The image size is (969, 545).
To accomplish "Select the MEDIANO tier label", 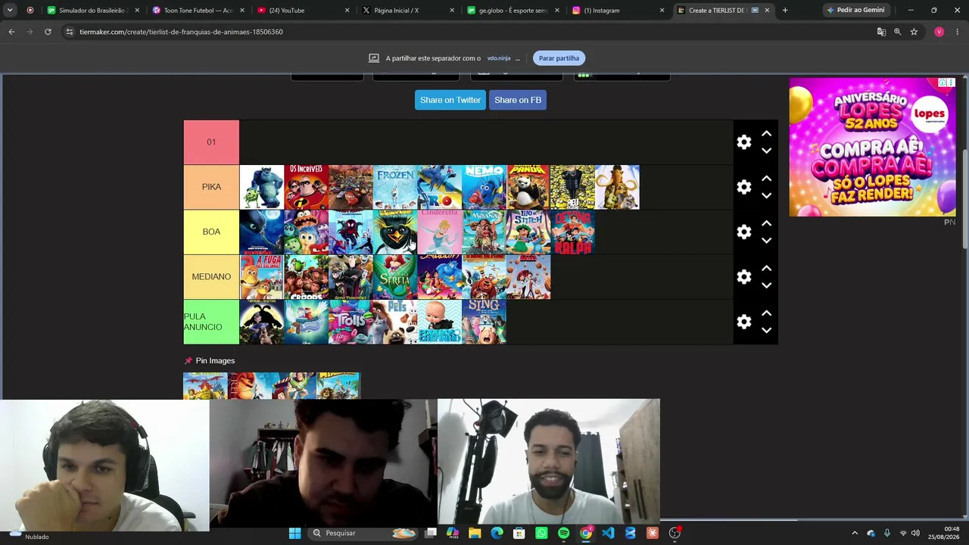I will coord(211,277).
